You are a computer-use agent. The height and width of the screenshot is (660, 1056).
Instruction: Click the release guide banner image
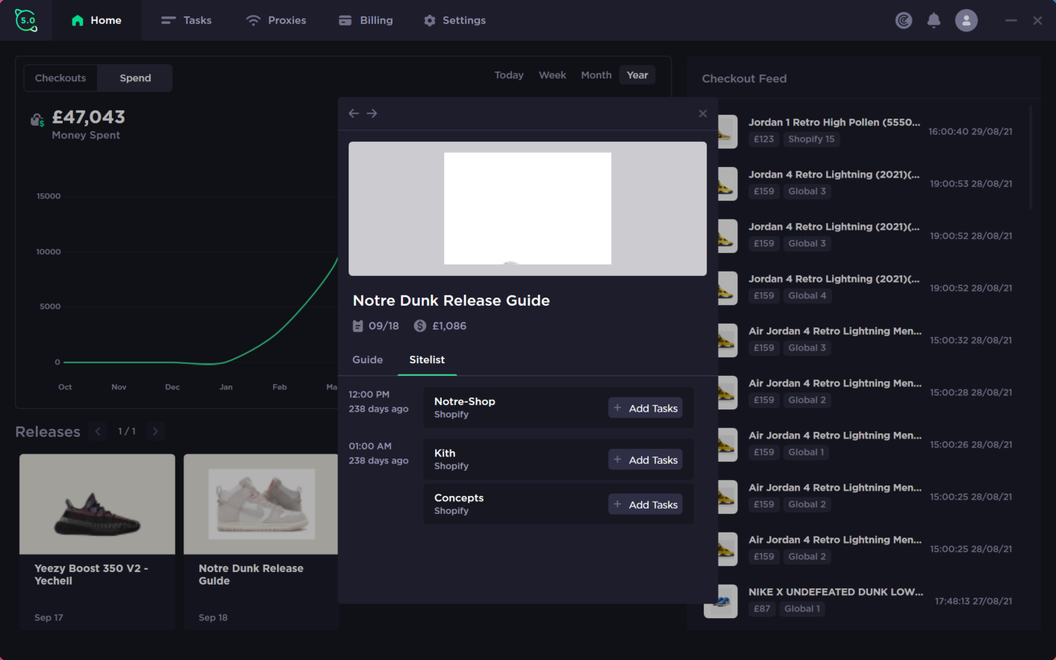click(x=528, y=209)
